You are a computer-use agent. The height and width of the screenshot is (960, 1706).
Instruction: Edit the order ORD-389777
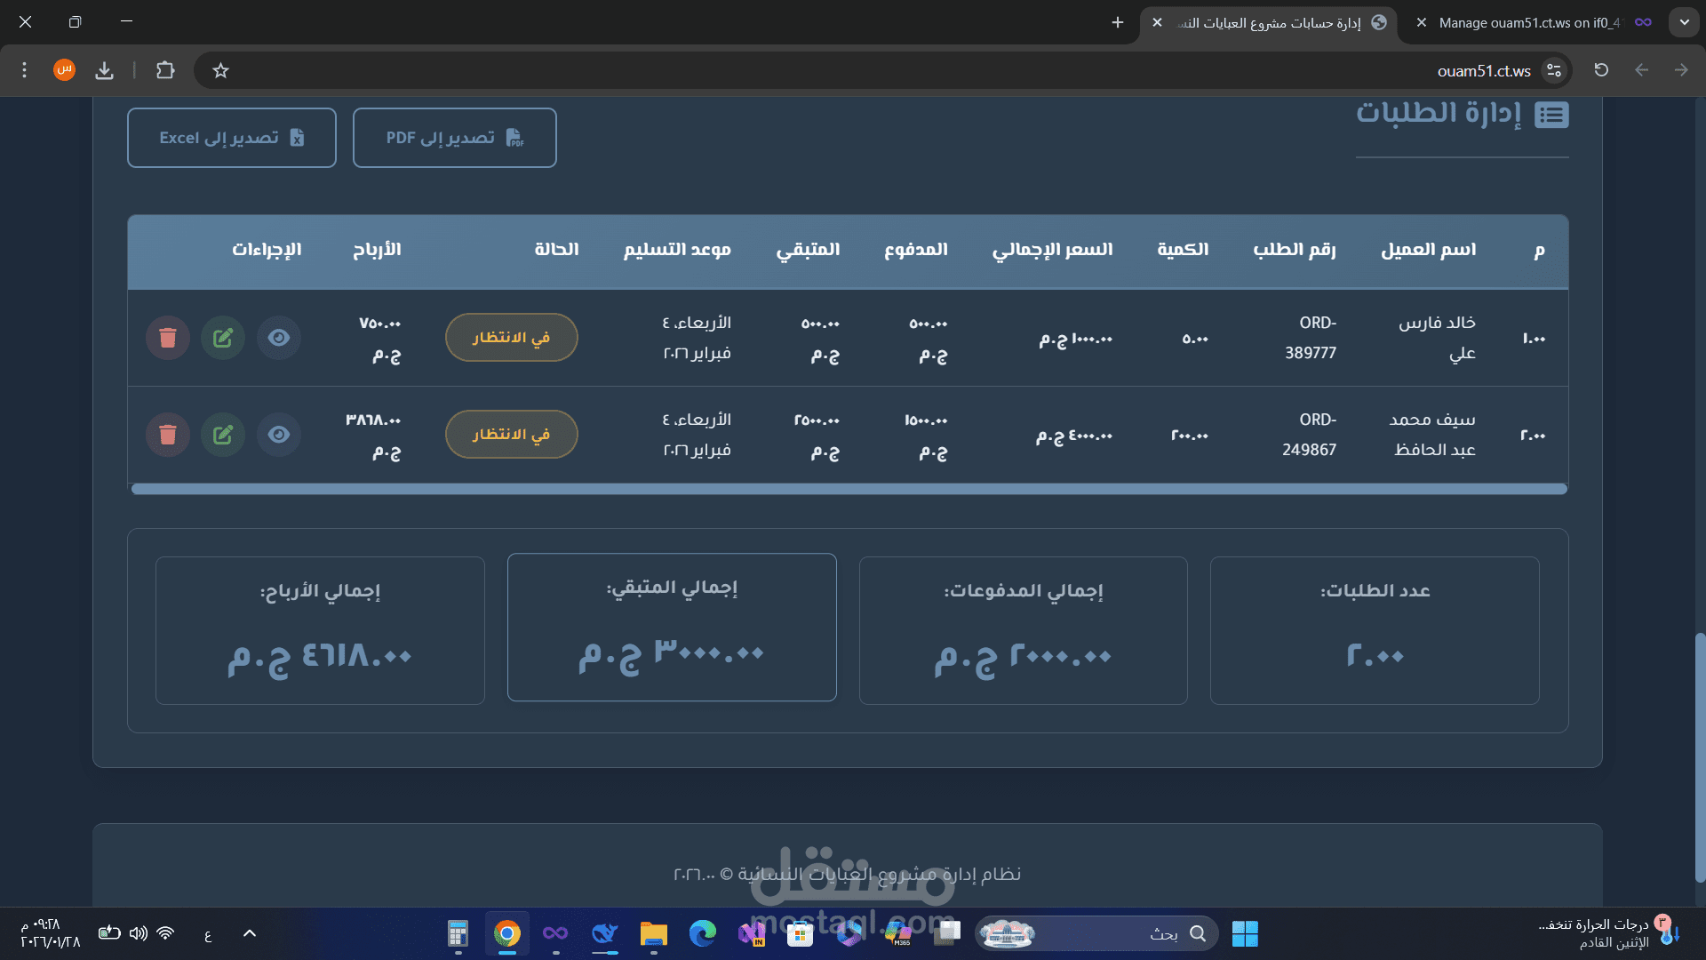coord(223,338)
